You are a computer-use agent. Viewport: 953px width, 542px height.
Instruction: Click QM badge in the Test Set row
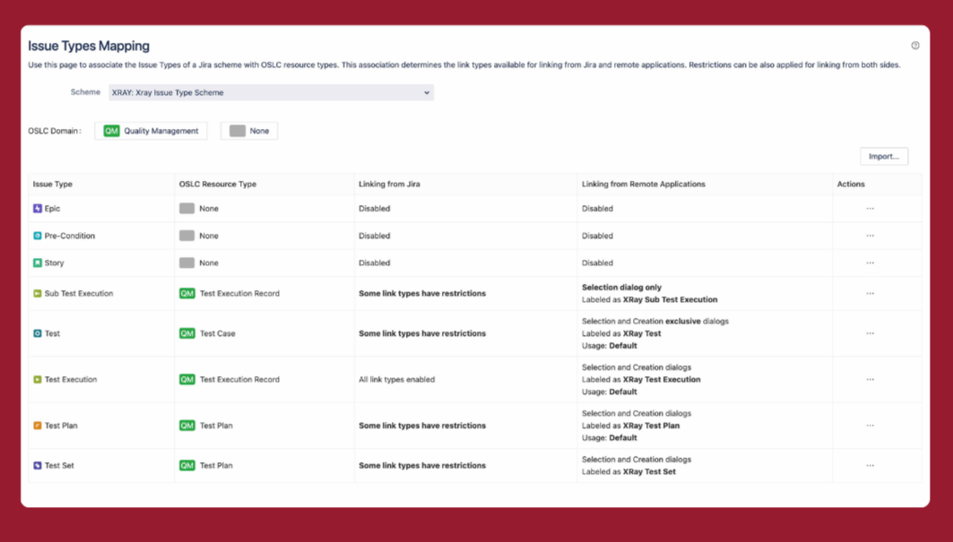[186, 466]
